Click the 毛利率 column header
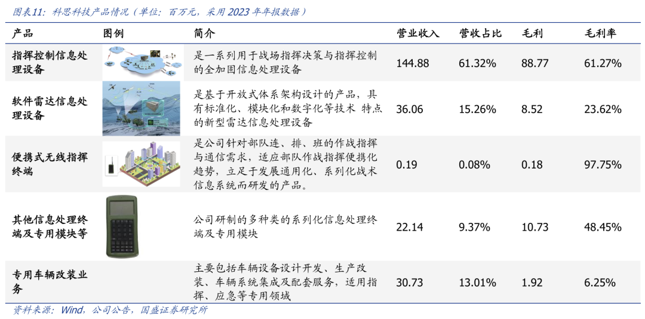645x319 pixels. pos(601,34)
